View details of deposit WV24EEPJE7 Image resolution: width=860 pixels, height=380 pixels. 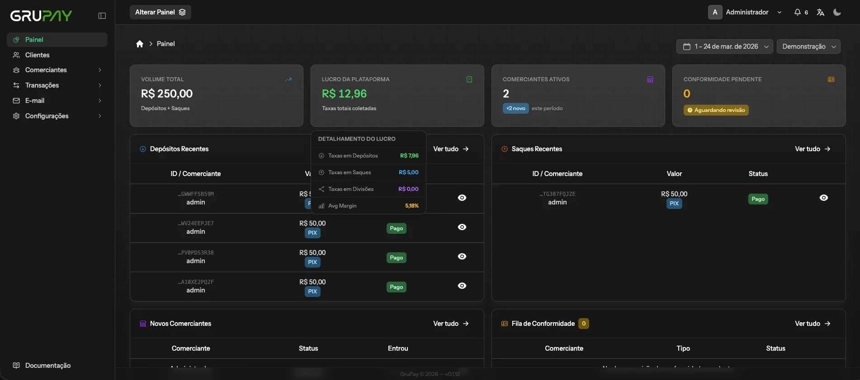[462, 227]
